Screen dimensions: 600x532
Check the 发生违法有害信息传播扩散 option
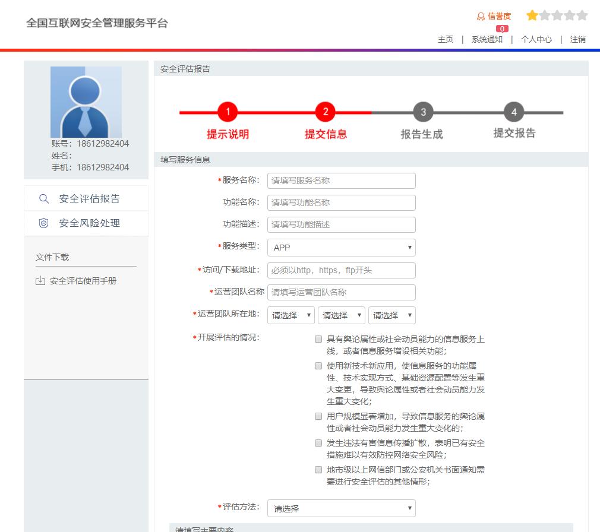[317, 443]
